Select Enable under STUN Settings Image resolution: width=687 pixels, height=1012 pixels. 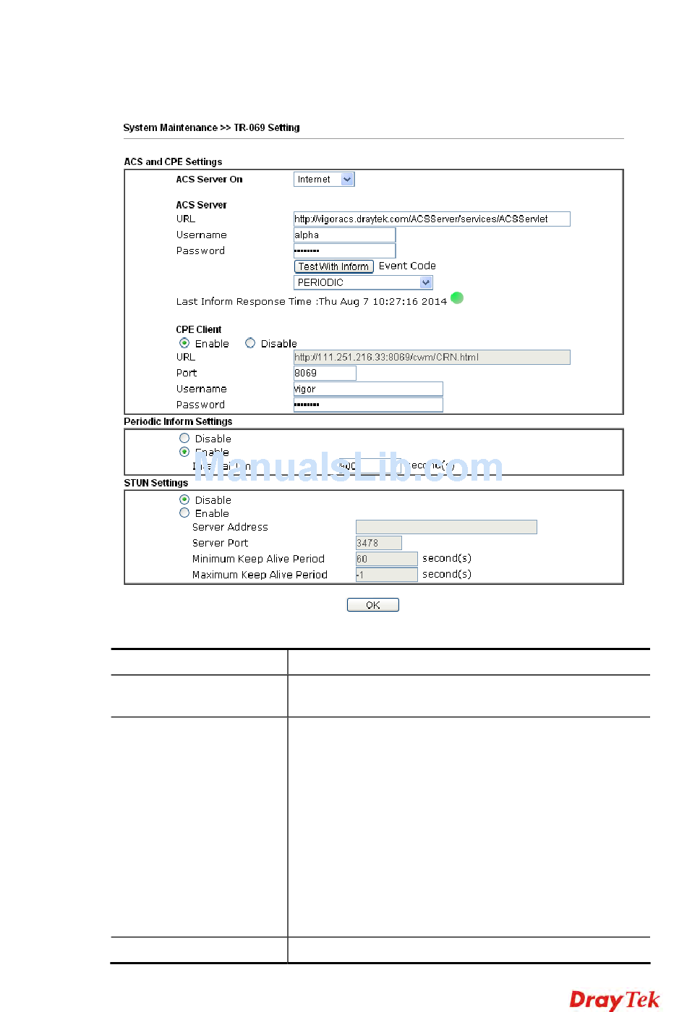coord(184,513)
